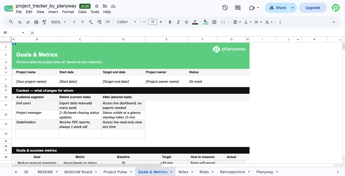This screenshot has height=176, width=345.
Task: Open the borders tool
Action: click(x=214, y=22)
